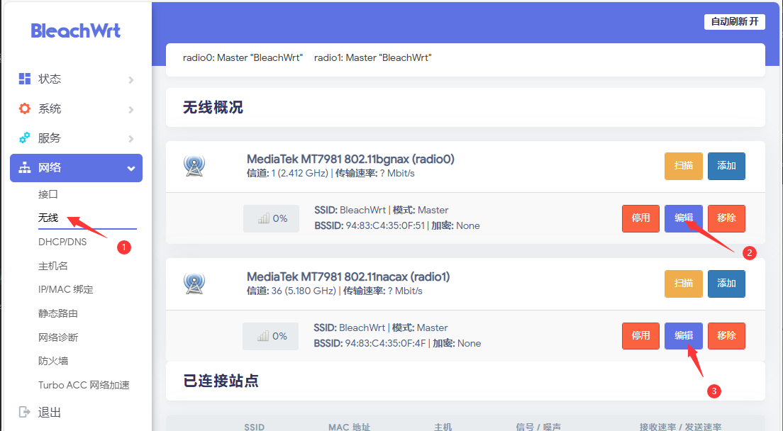
Task: Open the 接口 interfaces menu item
Action: (48, 194)
